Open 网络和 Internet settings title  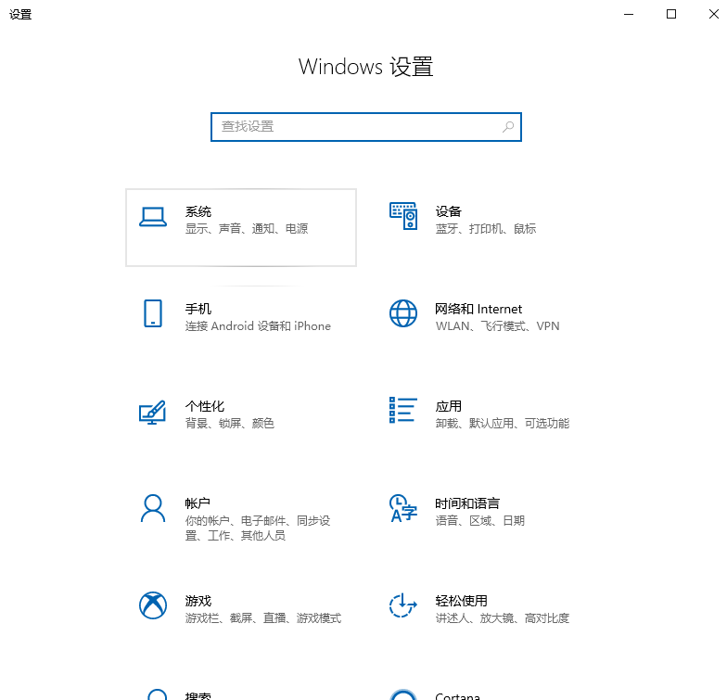tap(478, 309)
